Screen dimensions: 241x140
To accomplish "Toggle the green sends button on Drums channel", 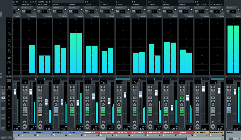I will [x=72, y=112].
